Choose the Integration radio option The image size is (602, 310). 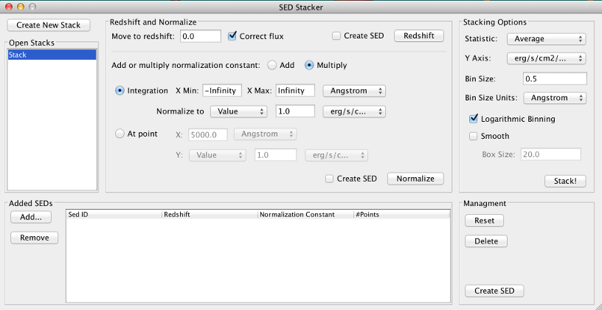[120, 91]
